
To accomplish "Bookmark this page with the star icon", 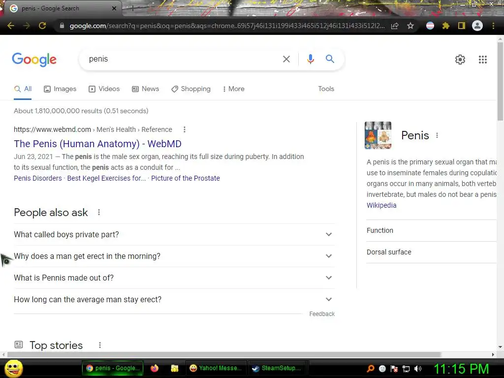I will pyautogui.click(x=410, y=26).
